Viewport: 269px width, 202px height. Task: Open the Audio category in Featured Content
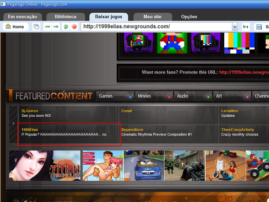[x=193, y=96]
